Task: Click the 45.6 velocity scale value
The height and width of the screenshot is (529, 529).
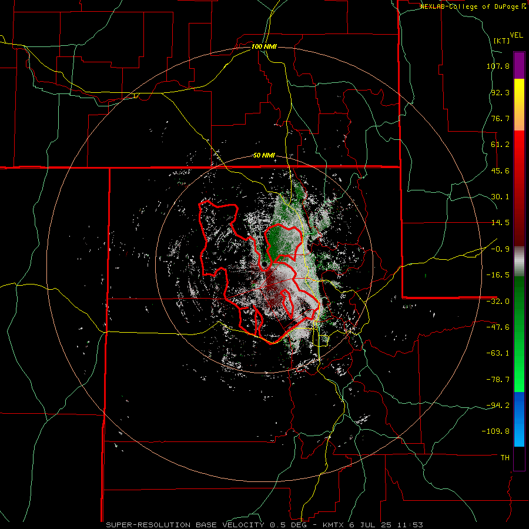Action: (x=500, y=170)
